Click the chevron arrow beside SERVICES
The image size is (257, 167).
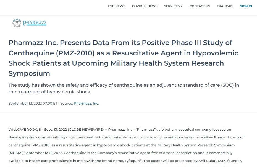pos(181,6)
